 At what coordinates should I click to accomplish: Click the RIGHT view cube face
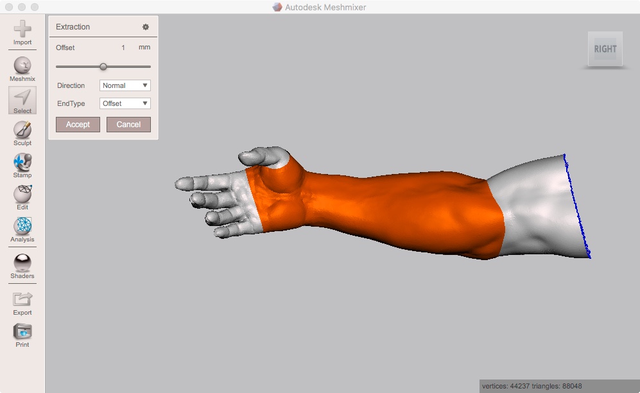tap(604, 48)
